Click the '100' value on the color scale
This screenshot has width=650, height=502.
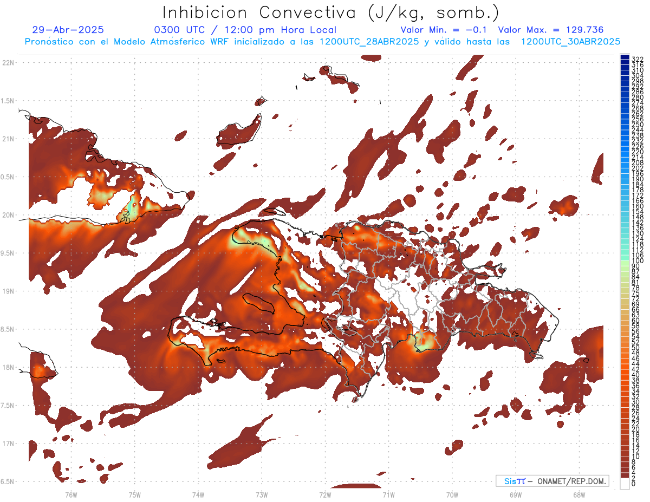click(637, 261)
